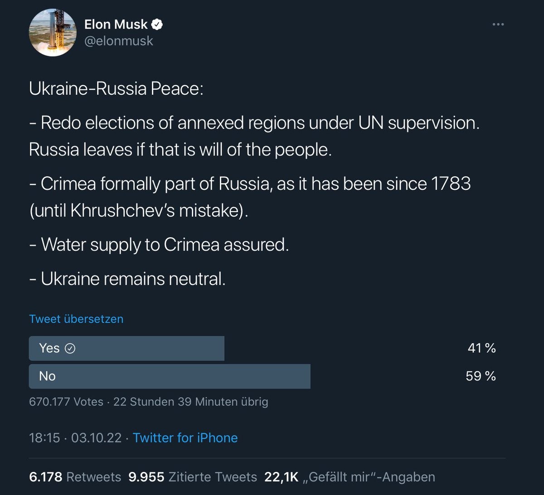The width and height of the screenshot is (544, 495).
Task: Click the verified badge next to Elon Musk
Action: click(x=157, y=24)
